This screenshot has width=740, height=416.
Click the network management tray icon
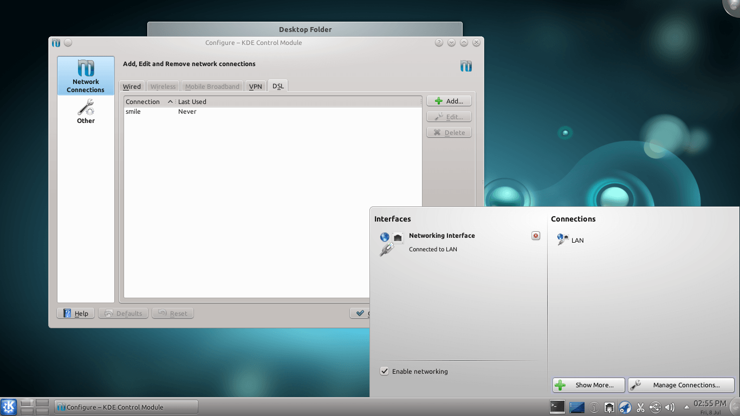[609, 407]
